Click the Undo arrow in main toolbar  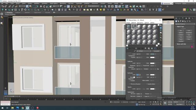[2, 6]
